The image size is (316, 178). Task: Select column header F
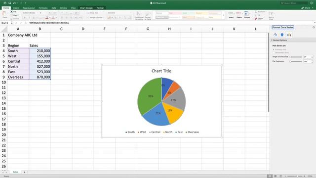pos(126,29)
